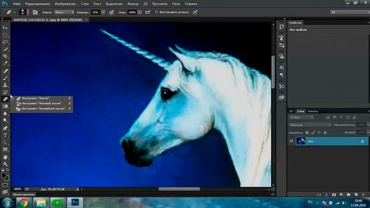Open the tool preset picker arrow
This screenshot has height=208, width=370.
pyautogui.click(x=14, y=12)
